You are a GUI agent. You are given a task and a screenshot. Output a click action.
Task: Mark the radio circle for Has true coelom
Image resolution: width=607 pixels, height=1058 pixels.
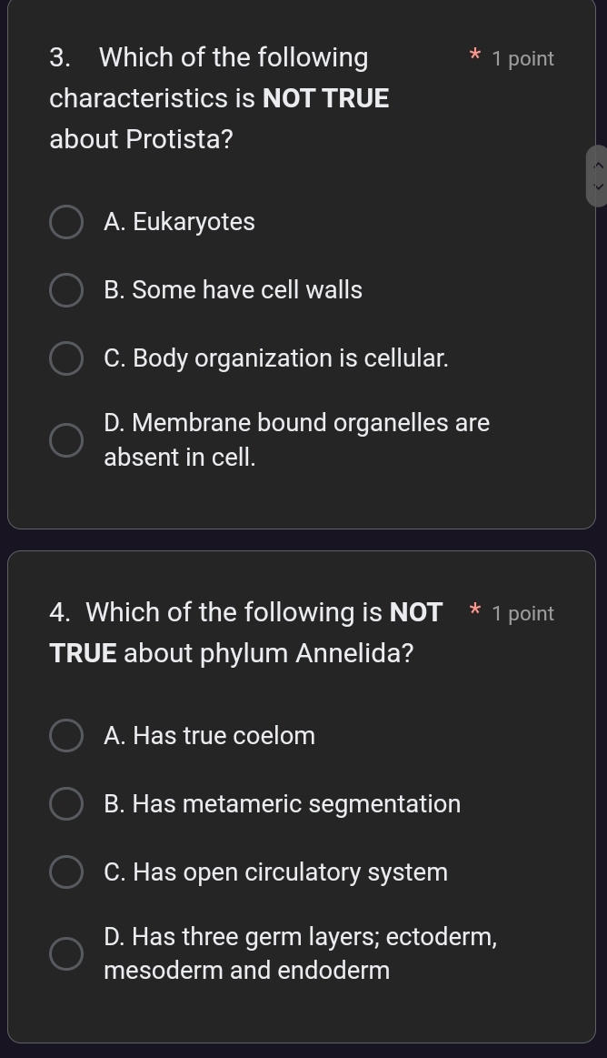pos(65,736)
